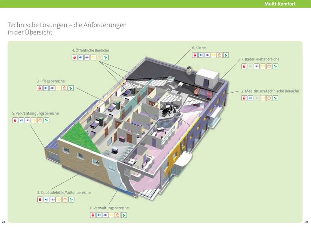
Task: Click the '8. Küche' label
Action: tap(199, 48)
